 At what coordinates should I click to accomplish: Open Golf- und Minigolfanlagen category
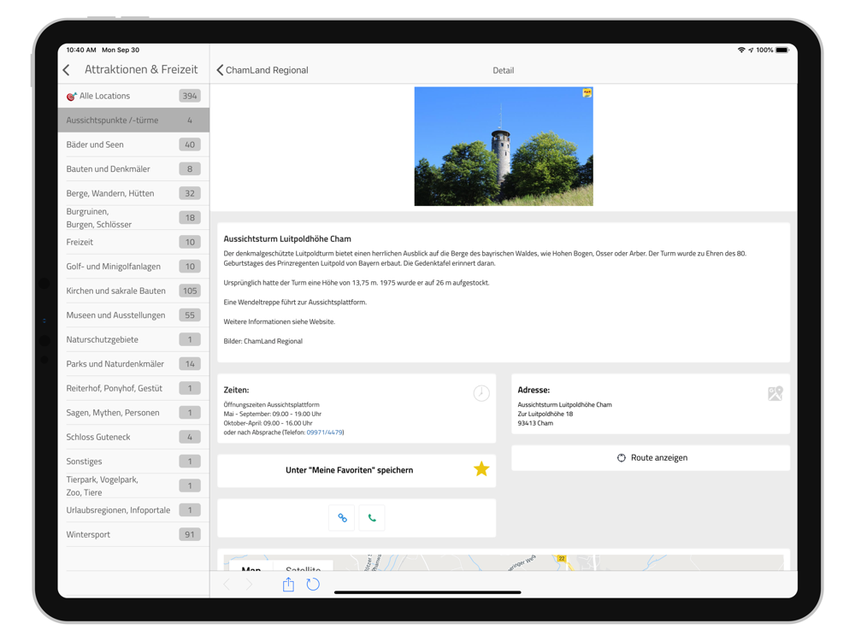coord(133,267)
